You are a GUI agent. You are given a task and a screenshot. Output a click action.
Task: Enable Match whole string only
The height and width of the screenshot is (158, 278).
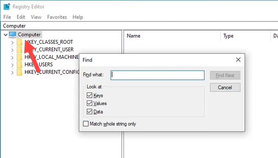click(x=86, y=124)
